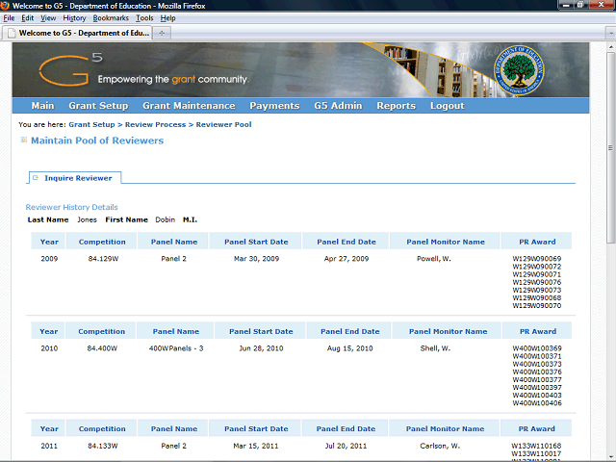
Task: Open the View menu
Action: 48,18
